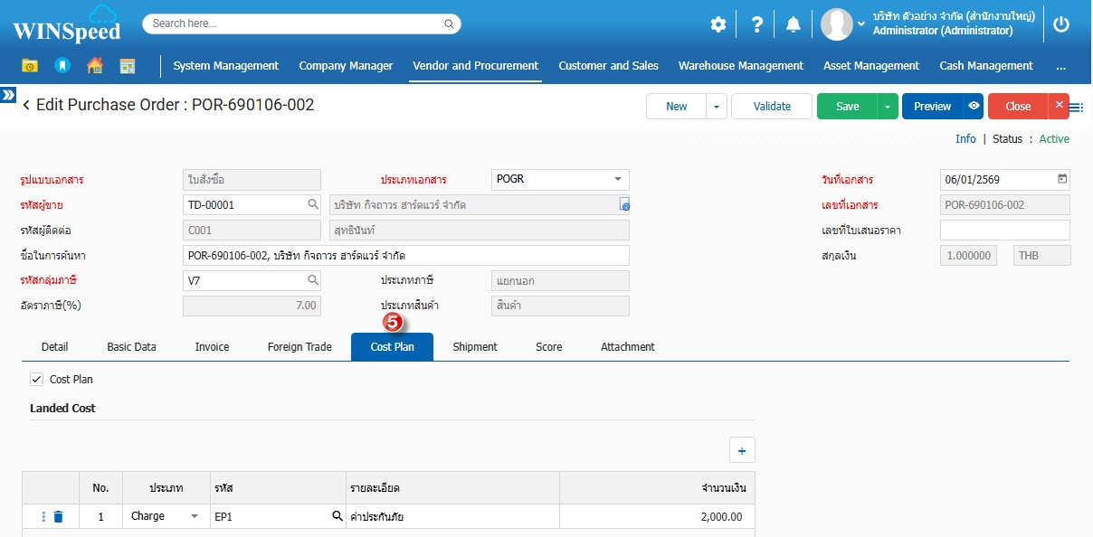Expand the Save button dropdown arrow
This screenshot has height=537, width=1093.
pos(888,107)
